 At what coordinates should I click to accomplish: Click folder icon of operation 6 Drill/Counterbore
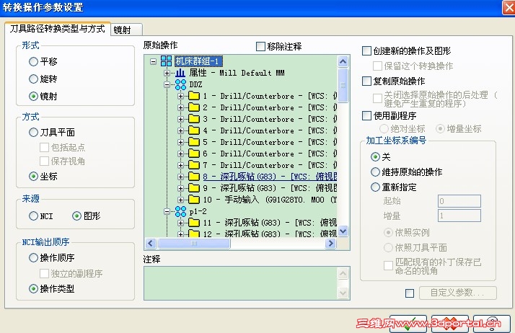[194, 154]
